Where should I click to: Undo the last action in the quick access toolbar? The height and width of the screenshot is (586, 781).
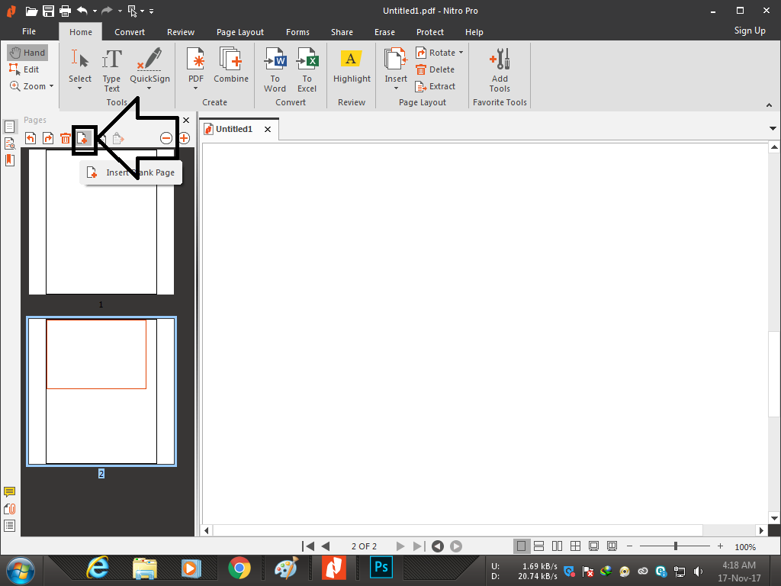coord(82,11)
